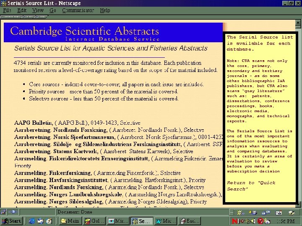
Task: Open the Address Book icon in component bar
Action: (279, 212)
